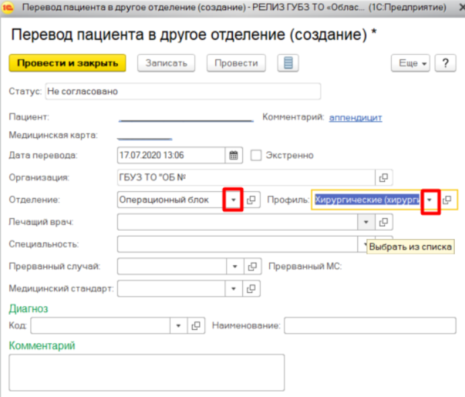Screen dimensions: 465x397
Task: Click open-form icon beside Медицинский стандарт field
Action: click(252, 289)
